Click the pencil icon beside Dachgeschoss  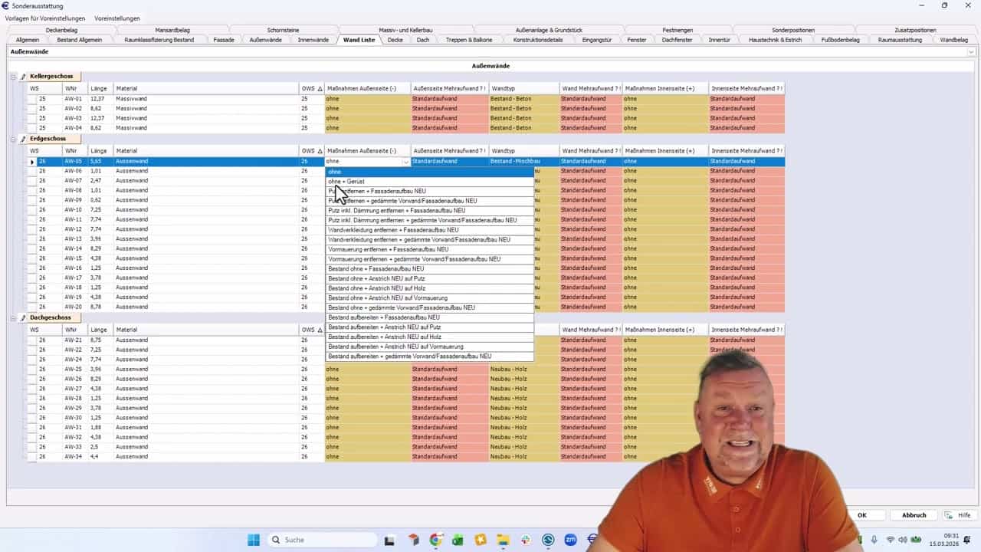tap(23, 318)
